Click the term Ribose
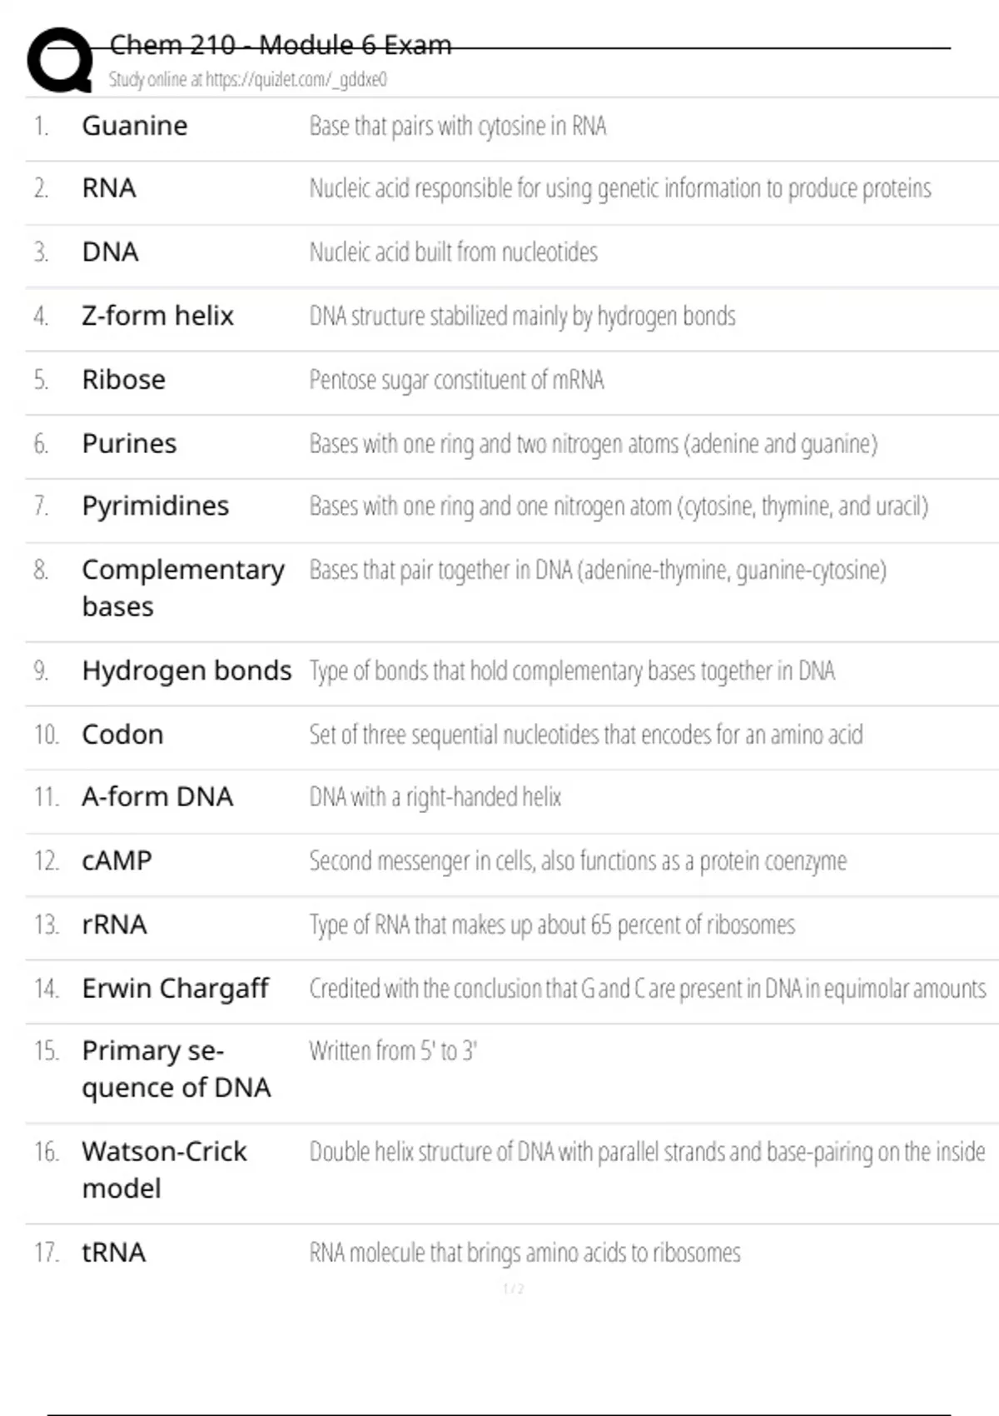This screenshot has height=1416, width=999. 123,380
